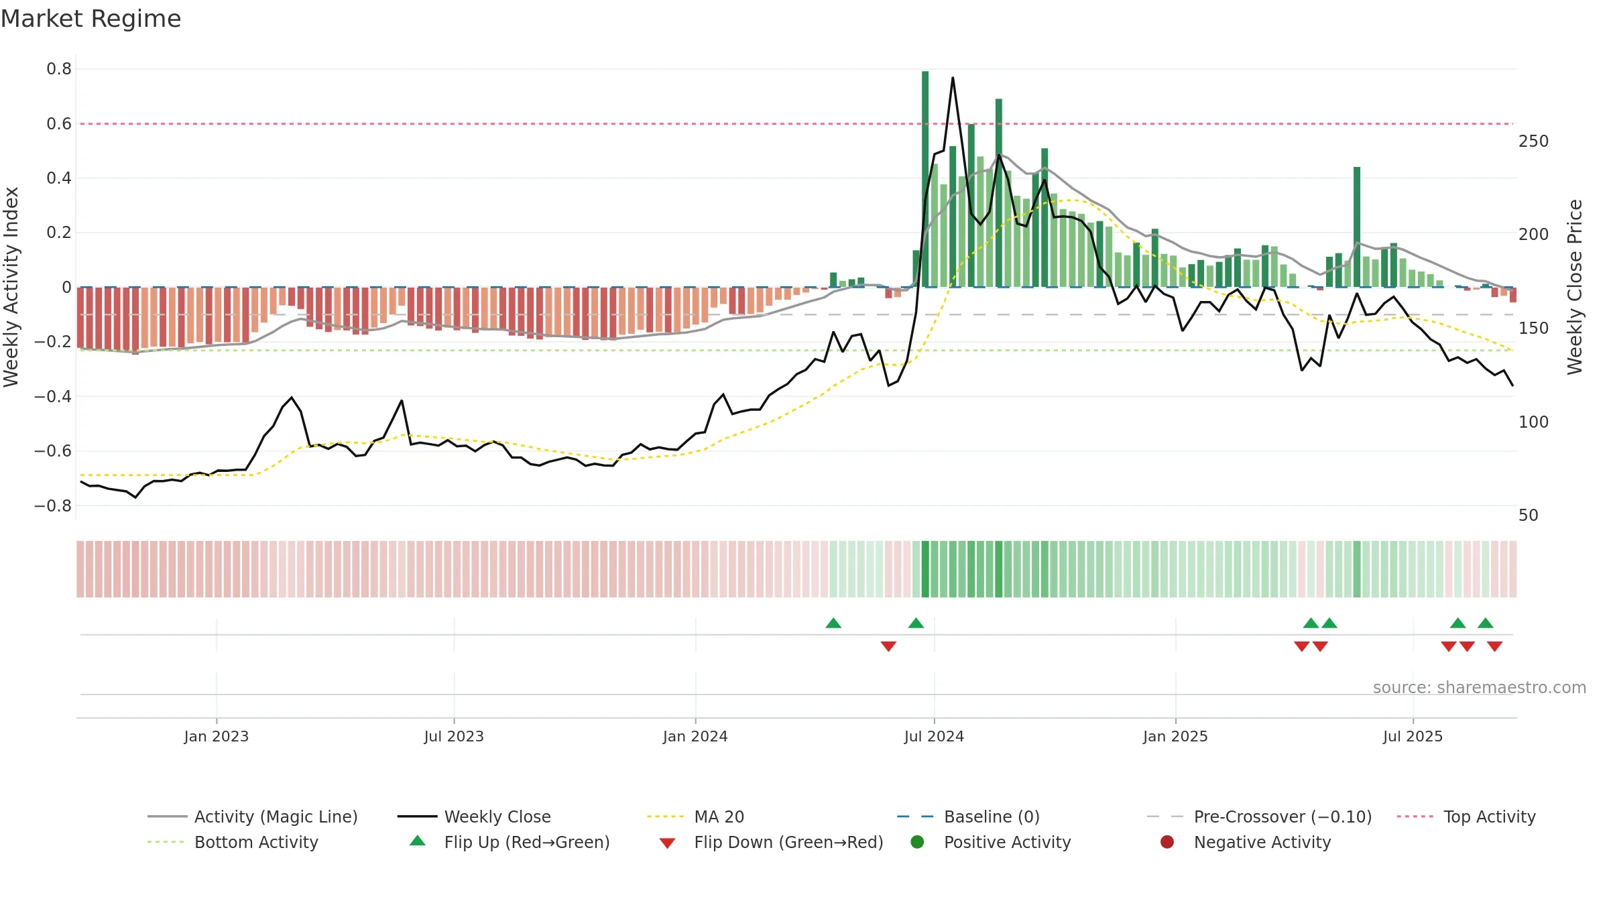
Task: Toggle the Activity (Magic Line) legend entry
Action: click(253, 817)
